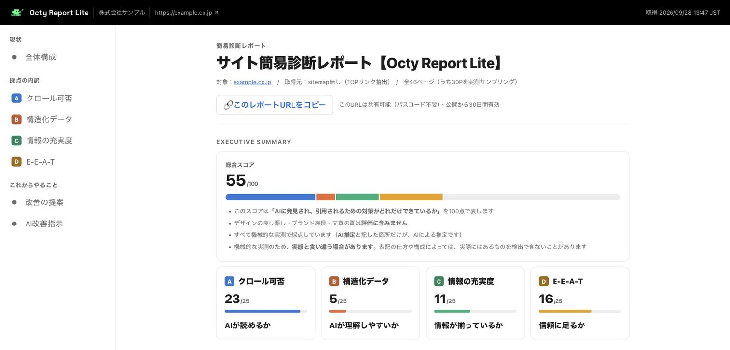Viewport: 730px width, 350px height.
Task: Open the 情報の充実度 score card
Action: (x=475, y=303)
